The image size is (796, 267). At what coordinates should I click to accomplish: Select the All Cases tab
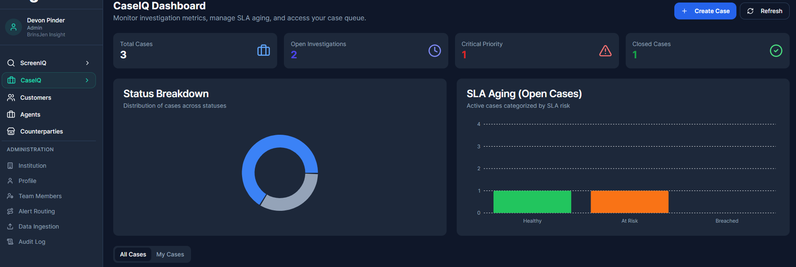point(133,254)
